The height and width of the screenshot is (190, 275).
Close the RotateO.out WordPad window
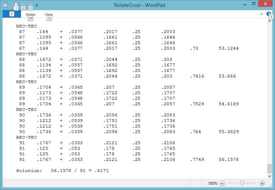(265, 4)
